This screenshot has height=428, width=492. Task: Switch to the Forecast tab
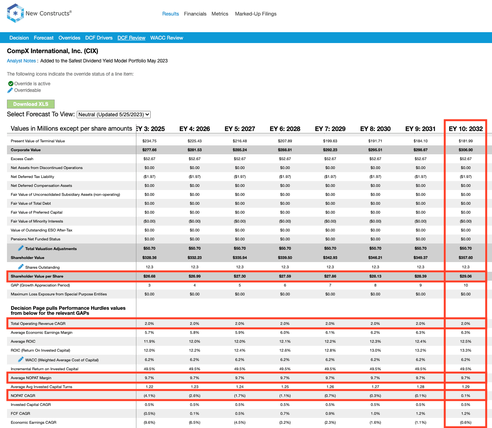tap(44, 38)
